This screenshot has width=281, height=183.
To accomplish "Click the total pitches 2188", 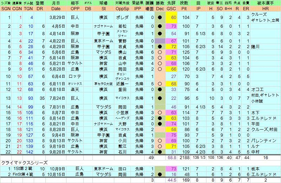I will click(185, 158).
